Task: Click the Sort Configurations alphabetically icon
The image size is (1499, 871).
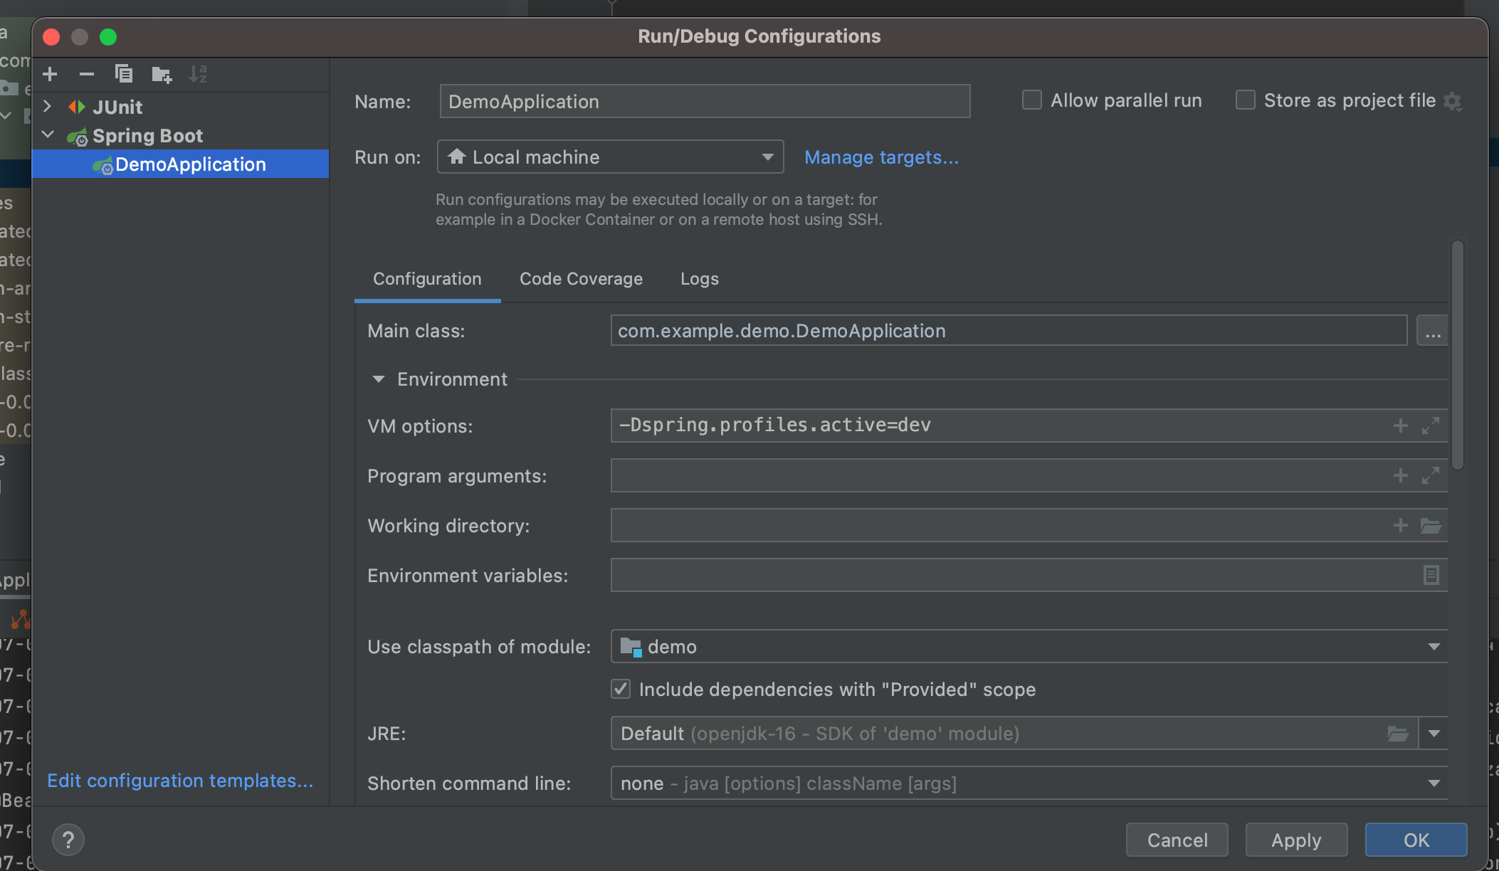Action: coord(198,74)
